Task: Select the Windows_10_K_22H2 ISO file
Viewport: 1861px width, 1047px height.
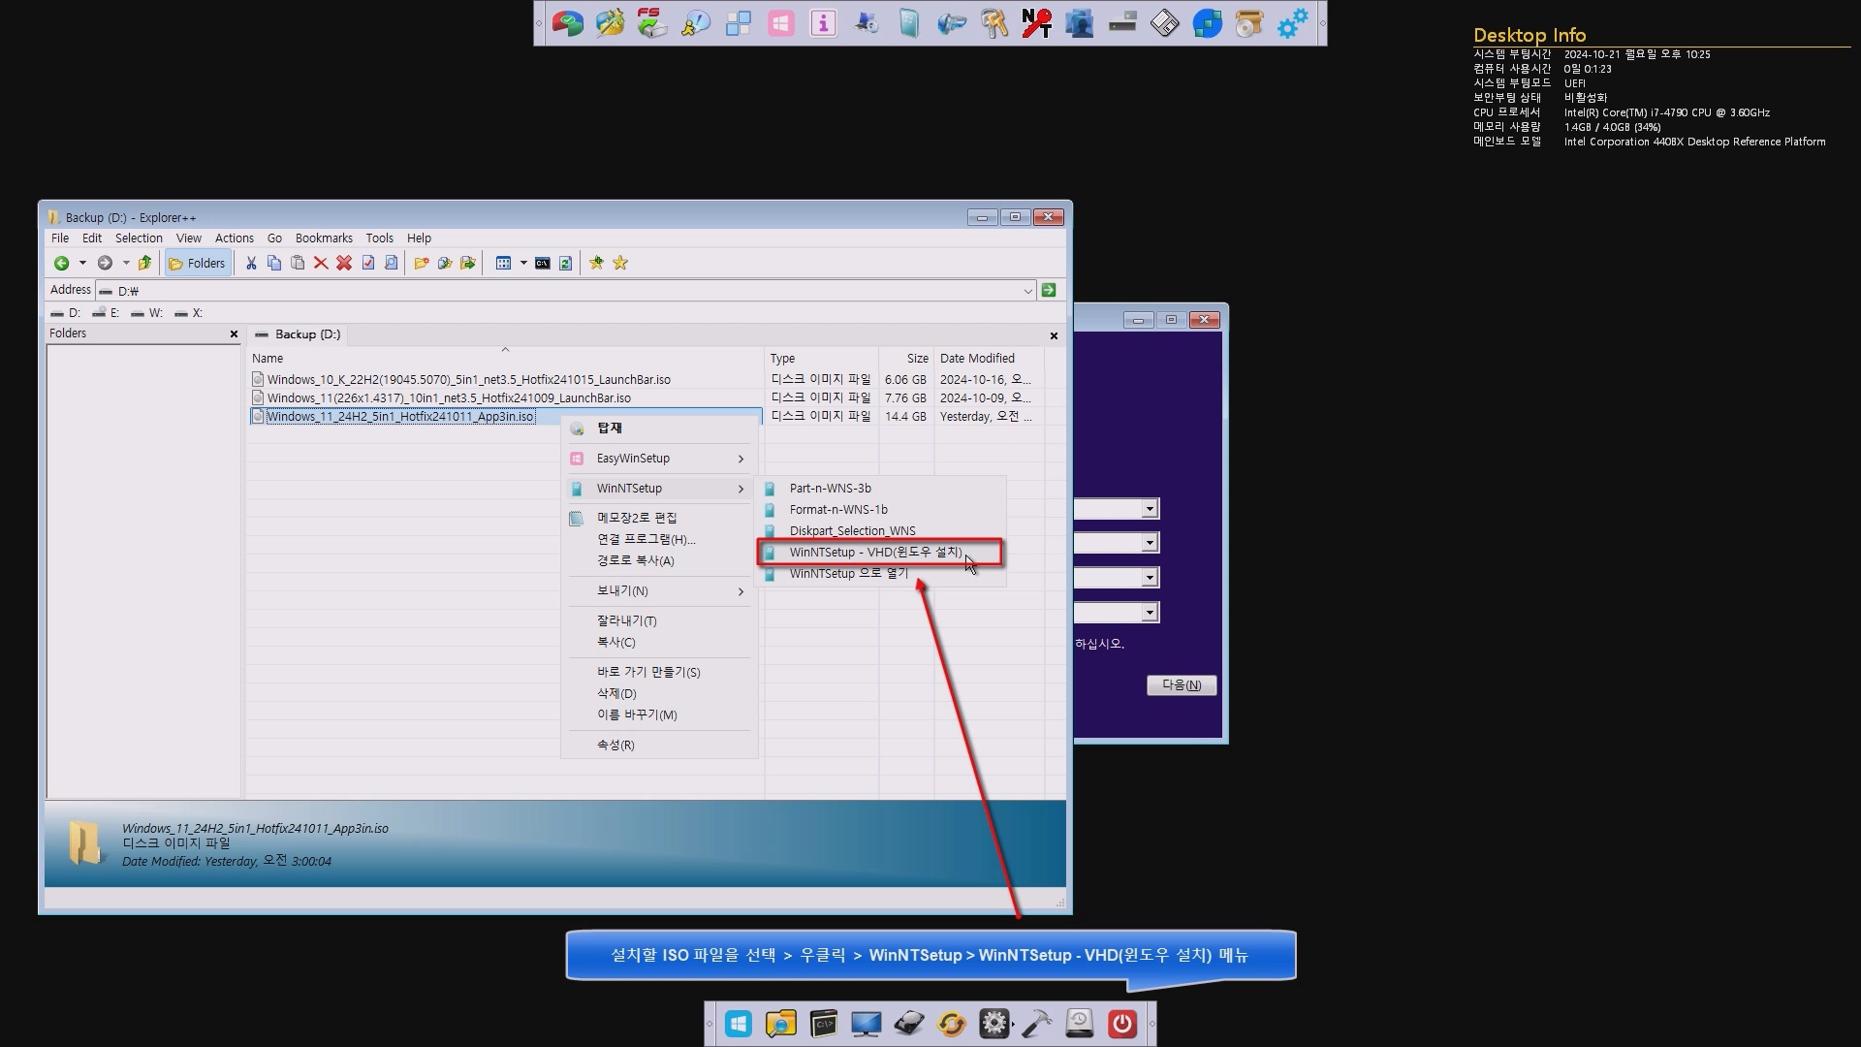Action: 468,380
